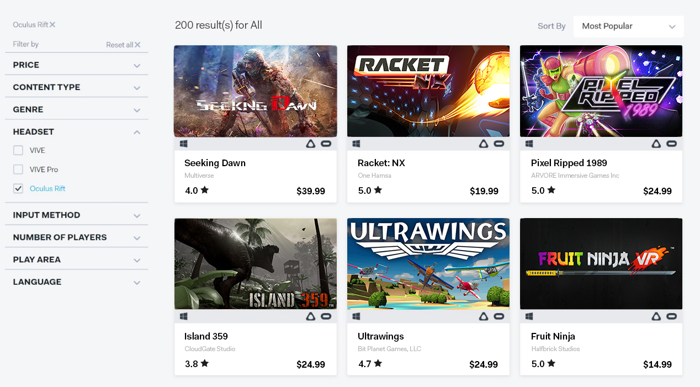This screenshot has width=700, height=387.
Task: Remove the Oculus Rift filter tag
Action: click(x=52, y=25)
